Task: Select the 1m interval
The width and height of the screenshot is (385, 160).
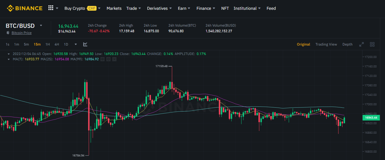Action: (x=17, y=44)
